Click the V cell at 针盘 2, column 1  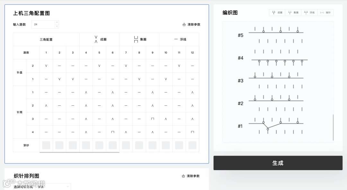click(46, 66)
